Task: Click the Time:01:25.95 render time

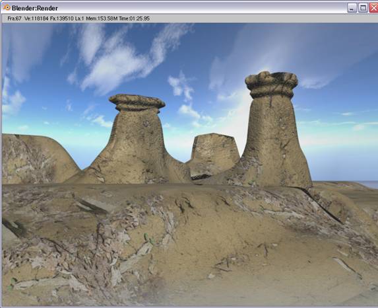Action: (134, 19)
